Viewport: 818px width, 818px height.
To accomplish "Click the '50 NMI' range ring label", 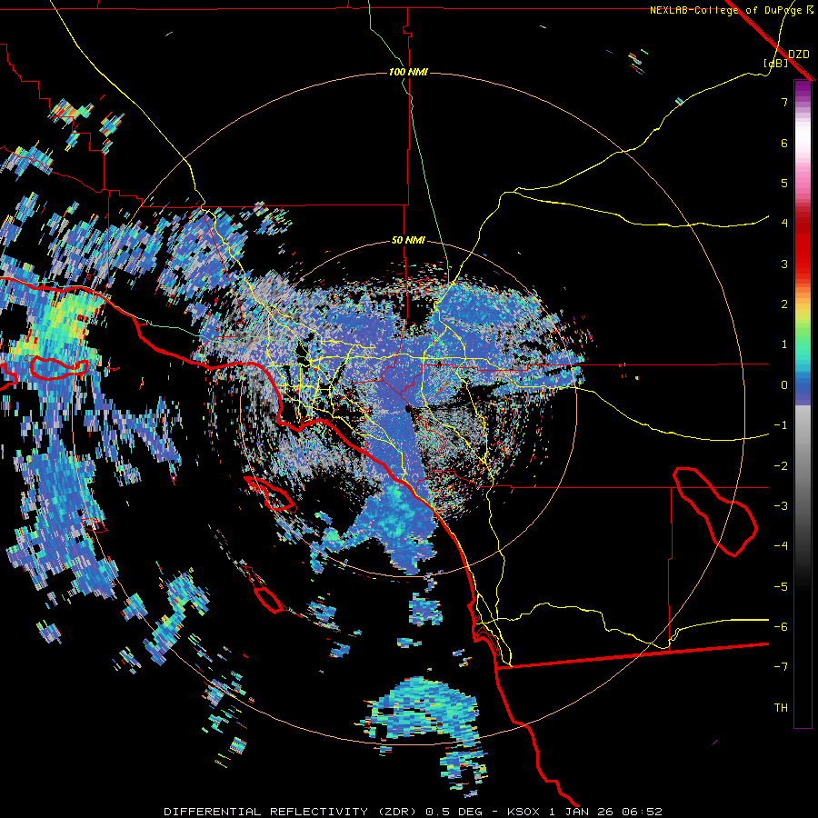I will (x=408, y=241).
